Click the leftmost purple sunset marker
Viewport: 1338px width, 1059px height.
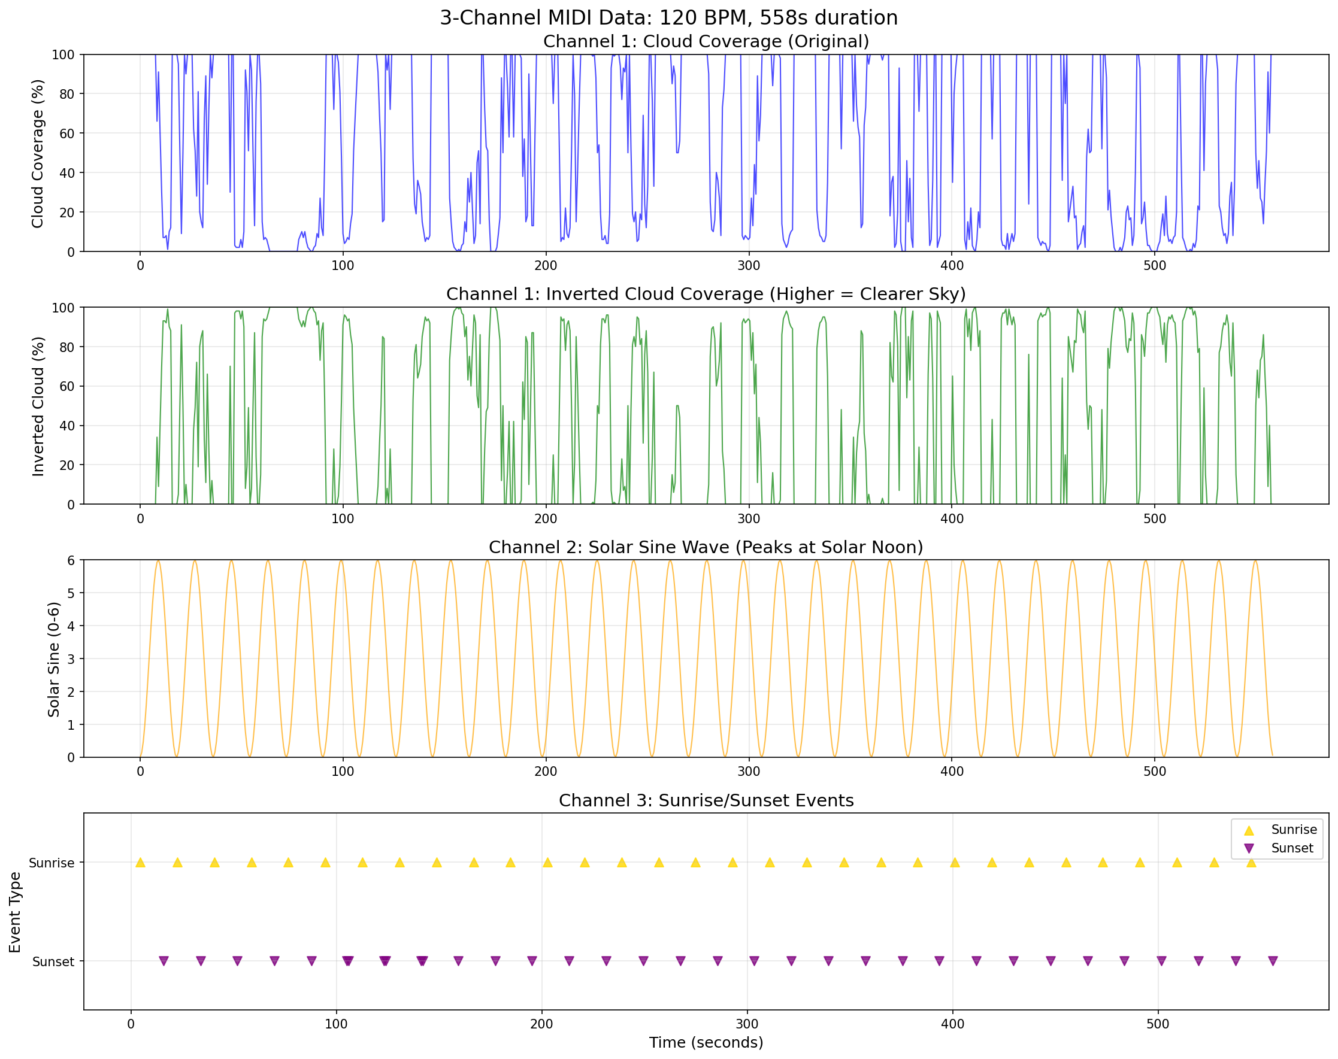tap(164, 961)
